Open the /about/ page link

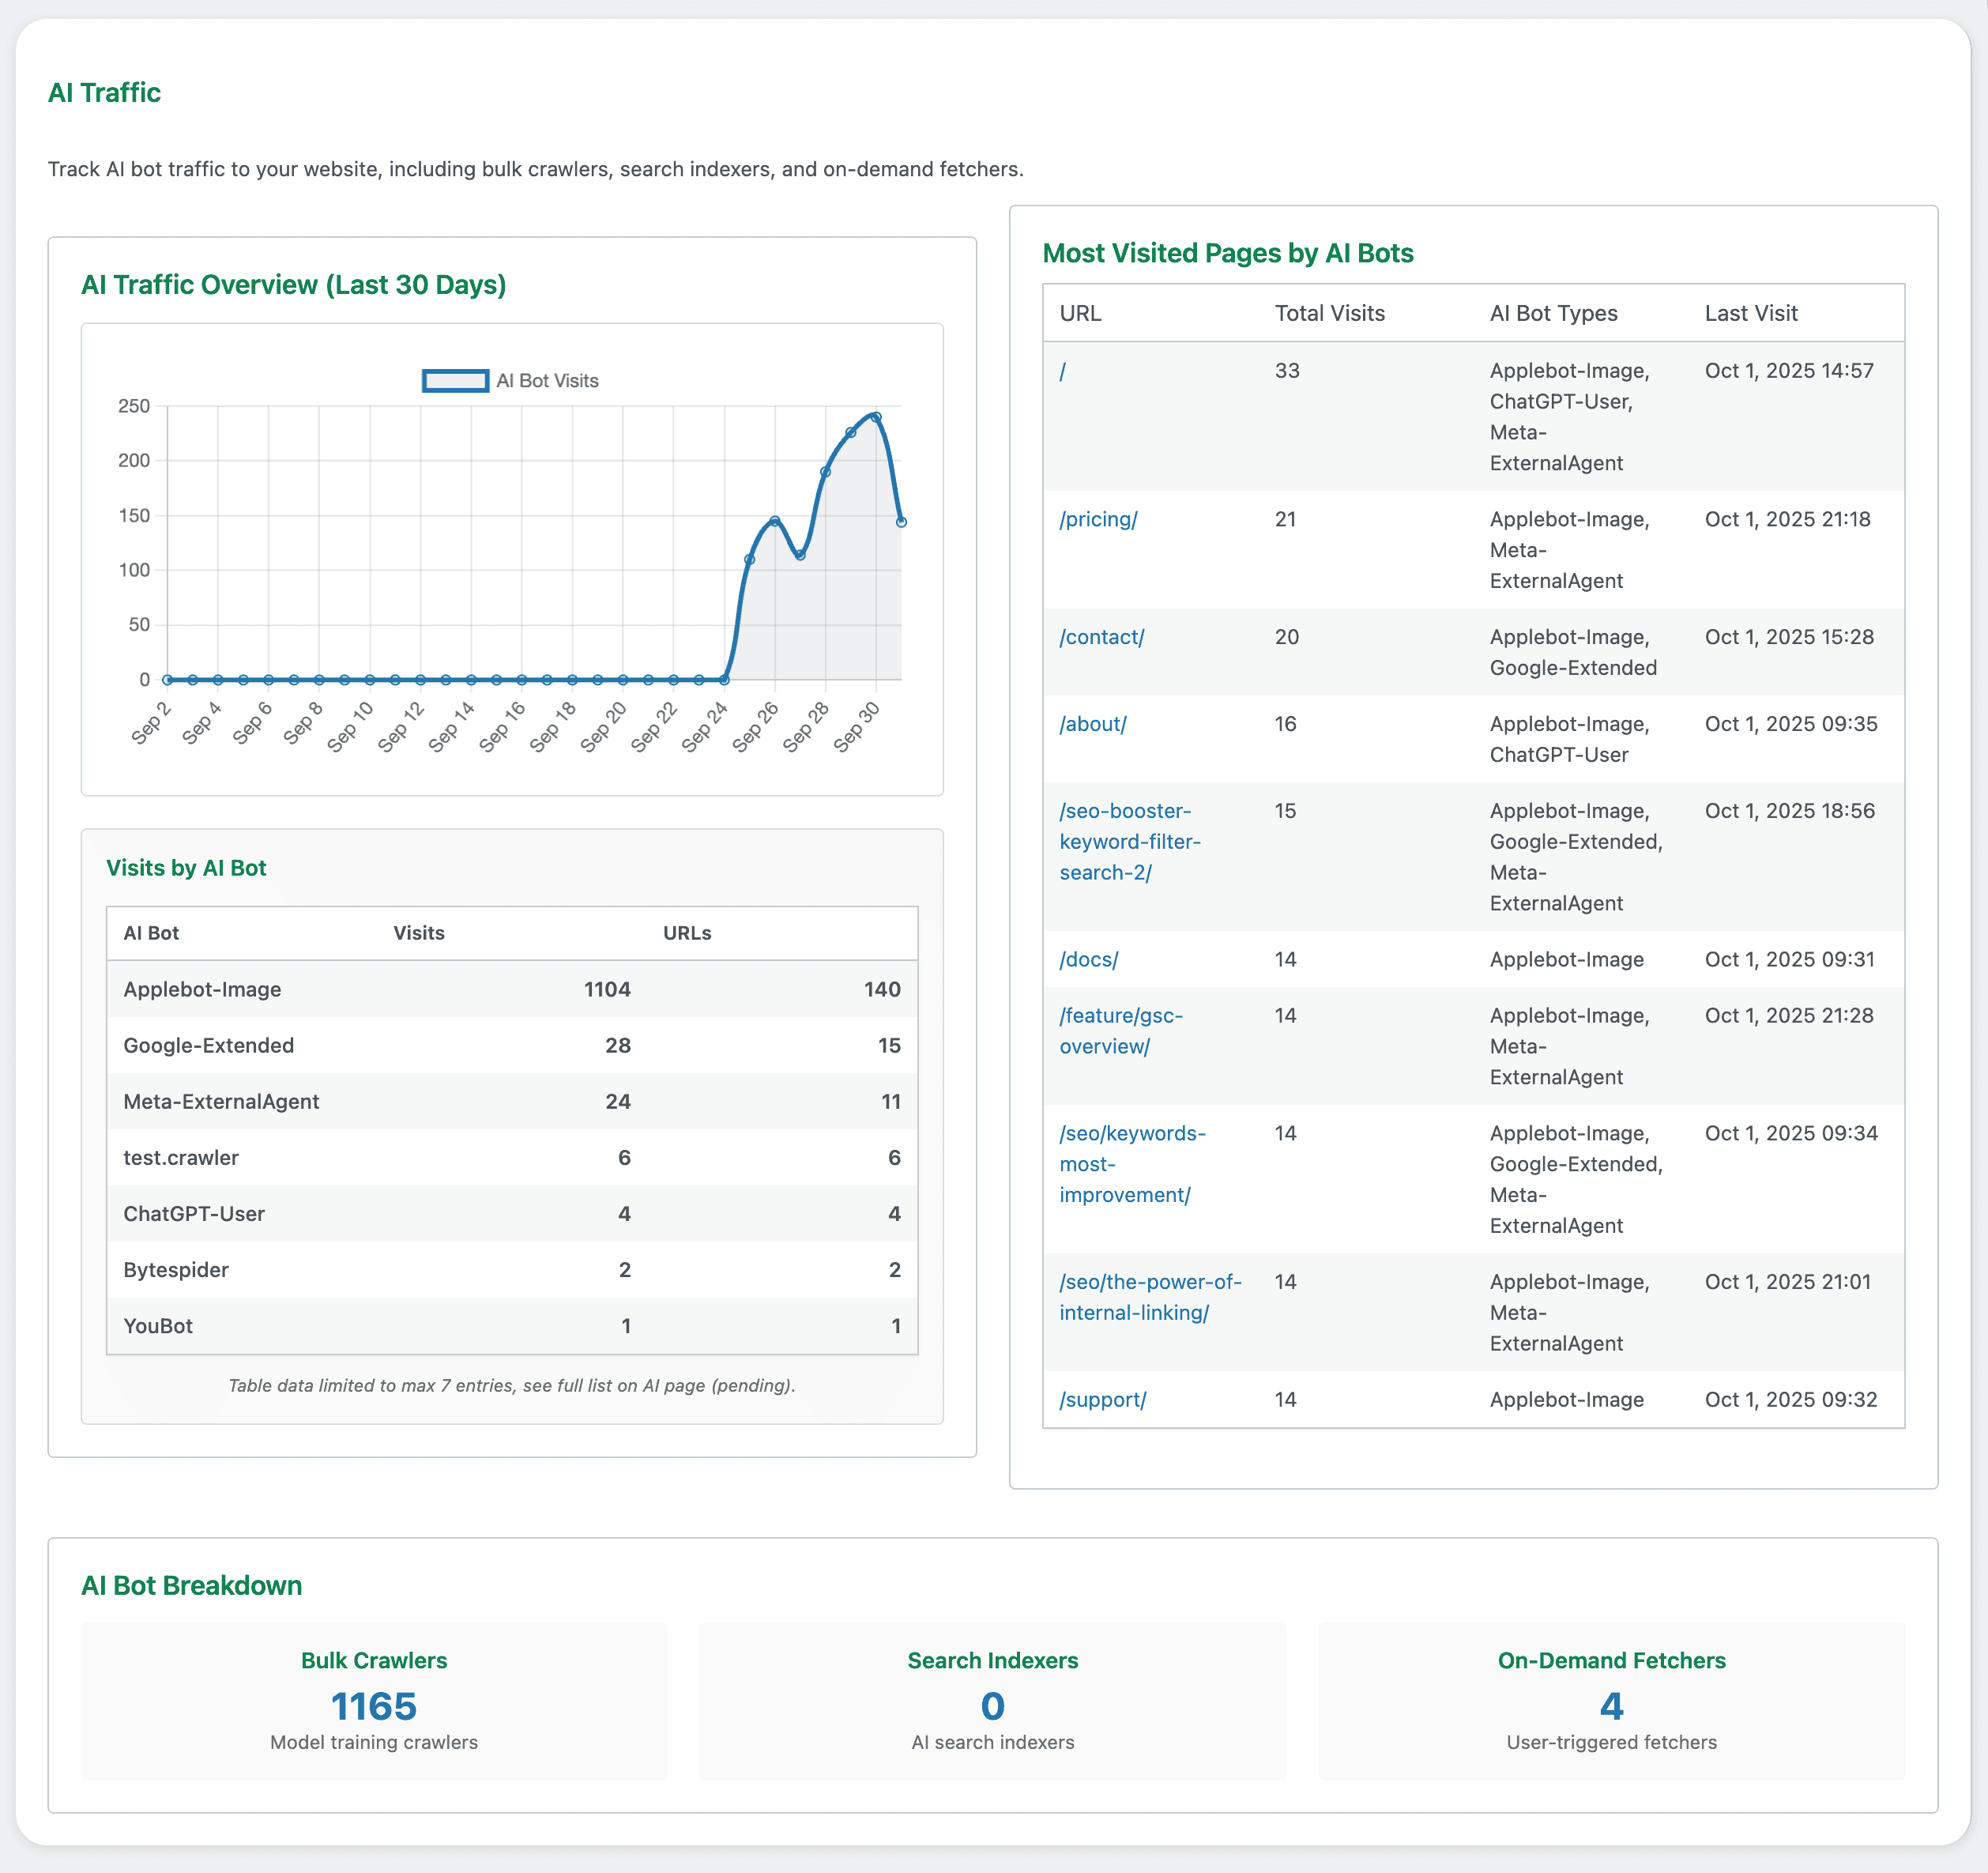pyautogui.click(x=1092, y=724)
